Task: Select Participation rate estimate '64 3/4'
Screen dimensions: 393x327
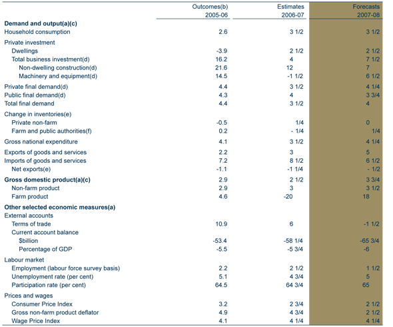Action: click(x=294, y=285)
